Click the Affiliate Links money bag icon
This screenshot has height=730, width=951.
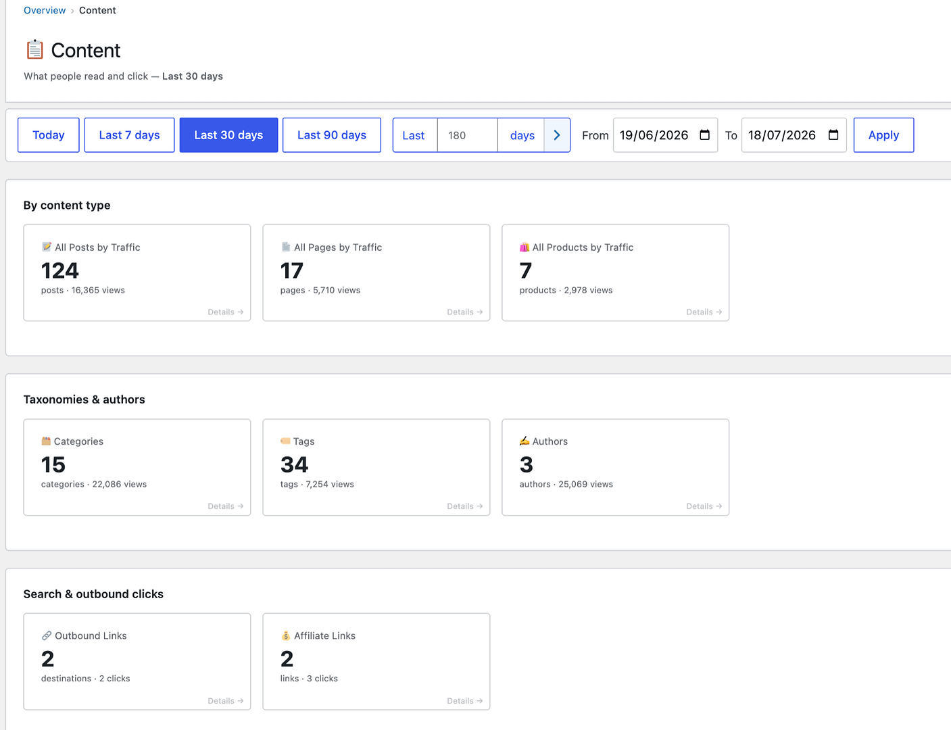tap(286, 635)
